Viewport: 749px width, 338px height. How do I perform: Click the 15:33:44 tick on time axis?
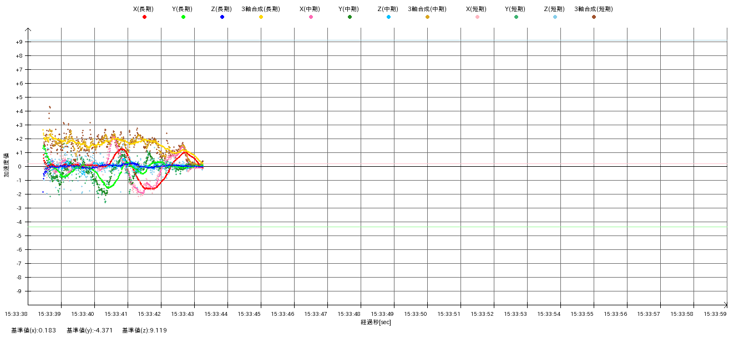(x=216, y=314)
